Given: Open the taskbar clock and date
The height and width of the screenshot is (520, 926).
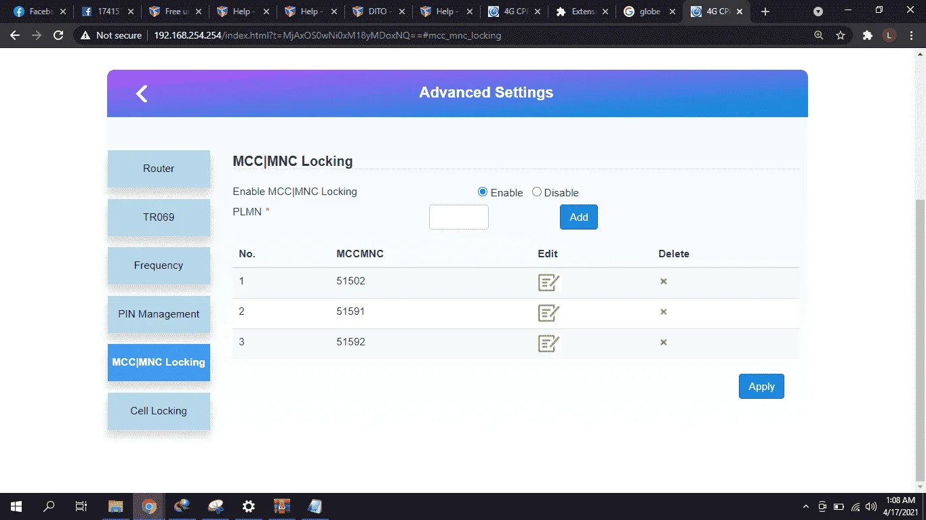Looking at the screenshot, I should (x=900, y=506).
